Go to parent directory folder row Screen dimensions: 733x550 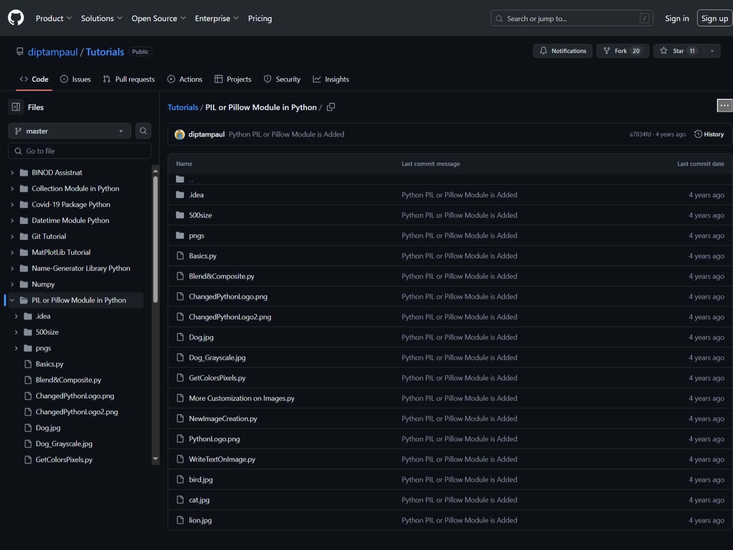pyautogui.click(x=450, y=179)
